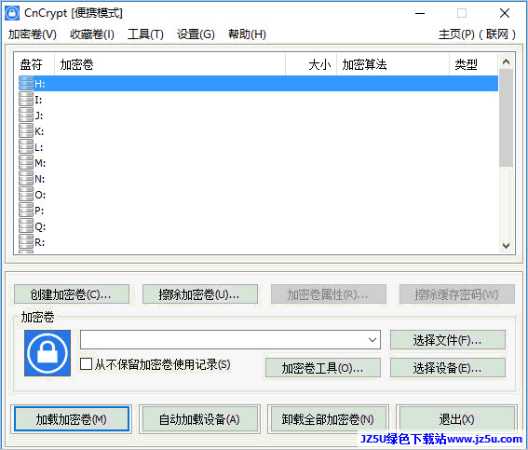Toggle 从不保留加密卷使用记录(S) checkbox
Viewport: 528px width, 450px height.
pyautogui.click(x=87, y=364)
